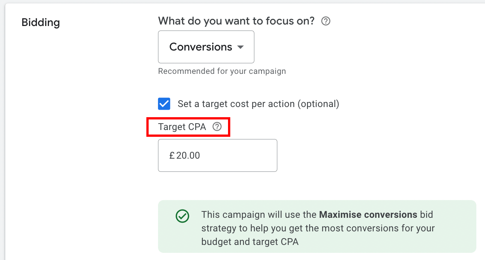Click the '(optional)' text beside the checkbox

click(x=318, y=104)
